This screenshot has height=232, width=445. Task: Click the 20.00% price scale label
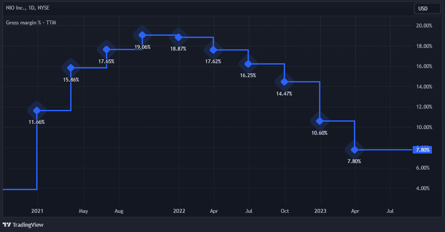424,26
